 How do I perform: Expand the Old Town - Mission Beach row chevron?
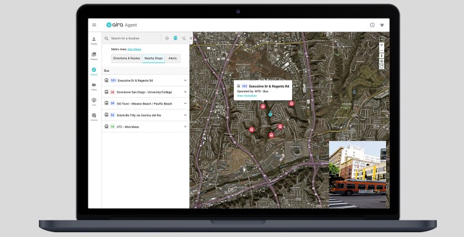185,103
